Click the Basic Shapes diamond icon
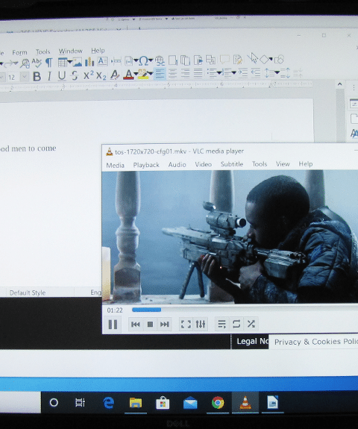This screenshot has height=429, width=358. [x=264, y=60]
